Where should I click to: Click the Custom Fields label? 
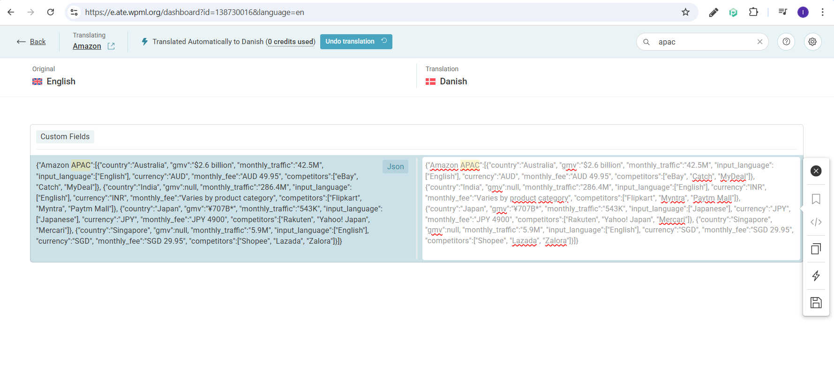pyautogui.click(x=65, y=136)
